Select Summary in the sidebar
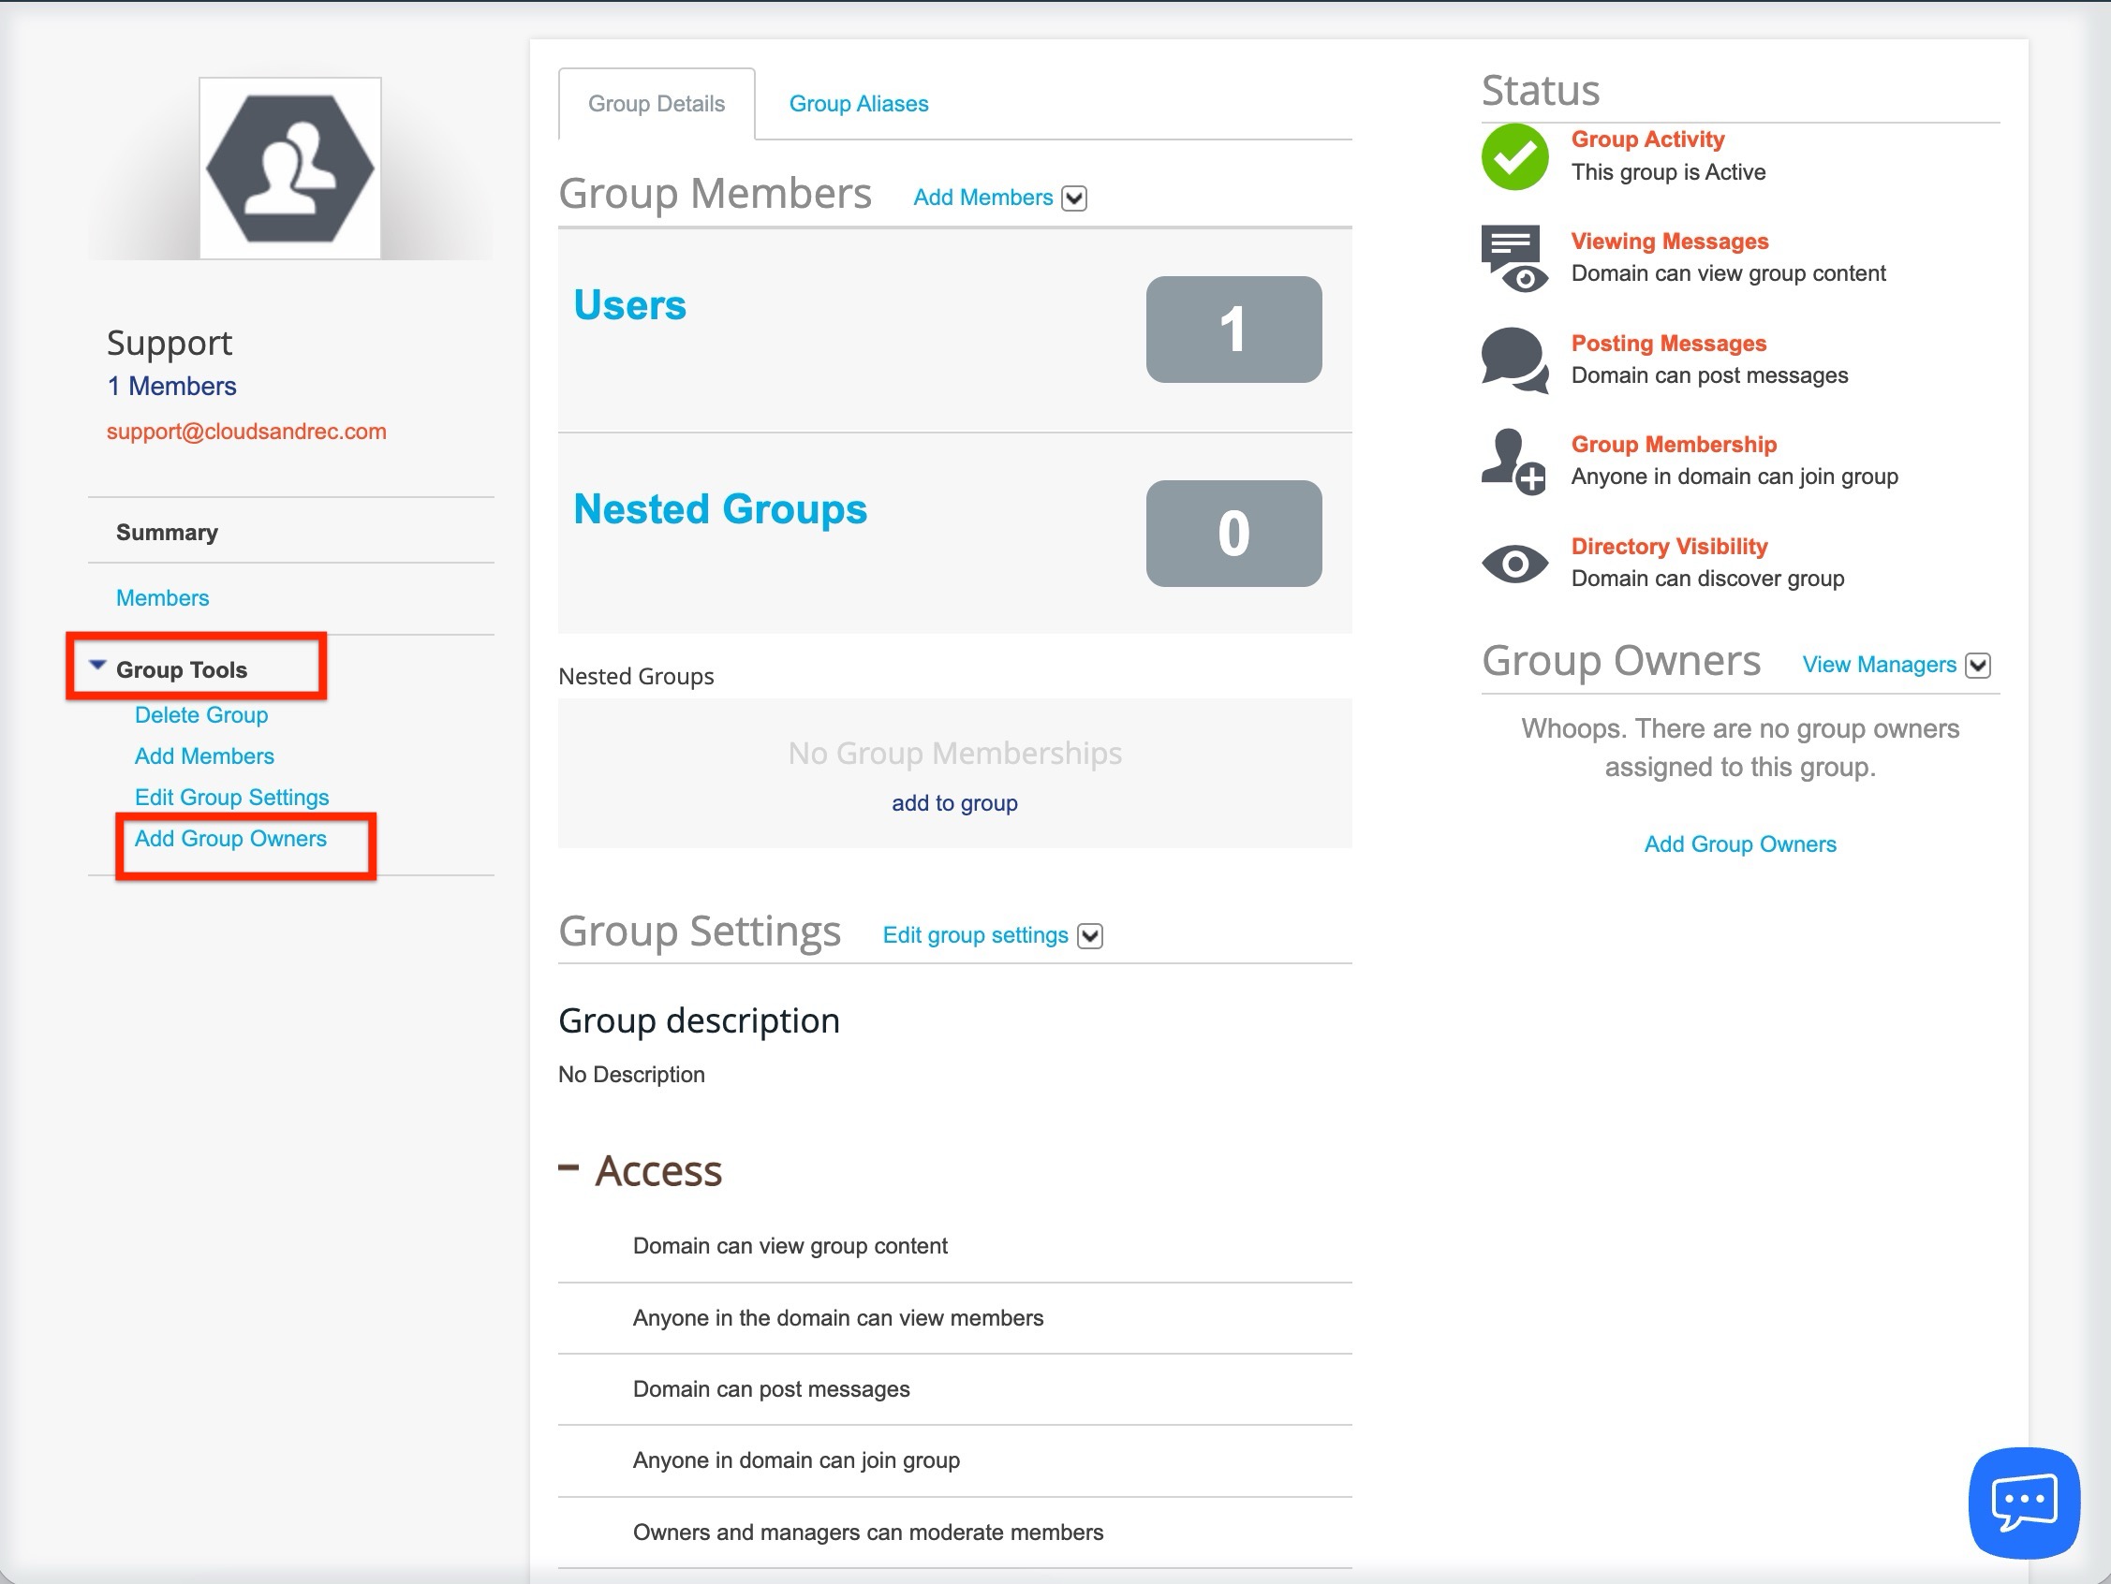Screen dimensions: 2111x1584 coord(167,533)
